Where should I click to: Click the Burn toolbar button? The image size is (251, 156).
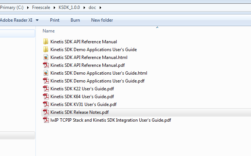click(75, 20)
